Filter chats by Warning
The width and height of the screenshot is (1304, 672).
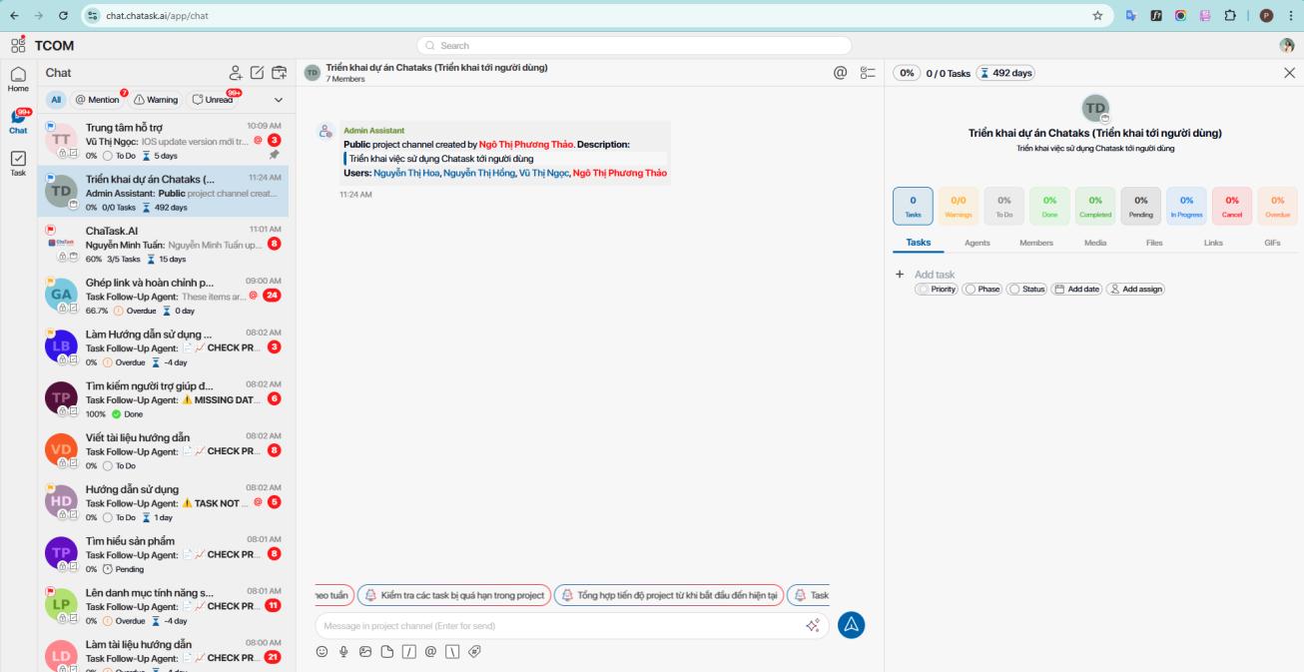pyautogui.click(x=156, y=100)
